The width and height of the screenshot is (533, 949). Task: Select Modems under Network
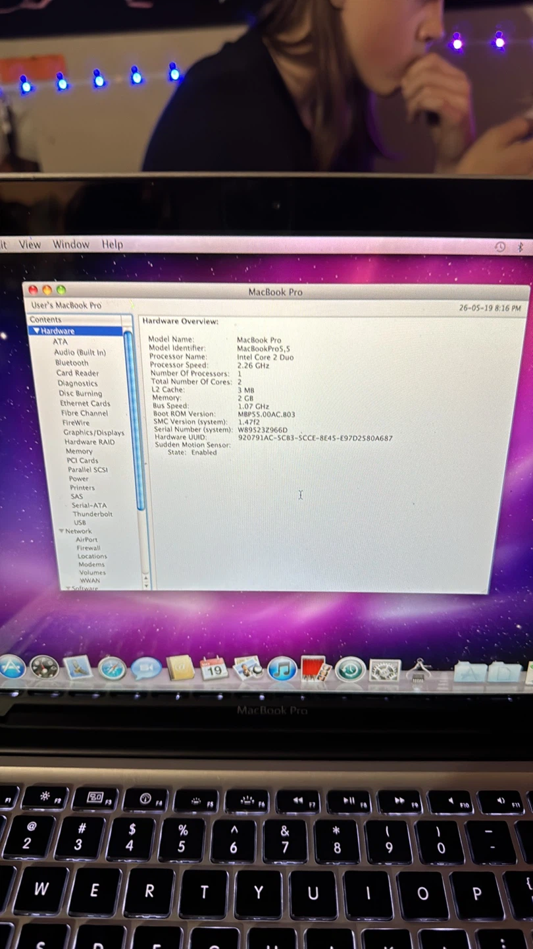coord(91,564)
